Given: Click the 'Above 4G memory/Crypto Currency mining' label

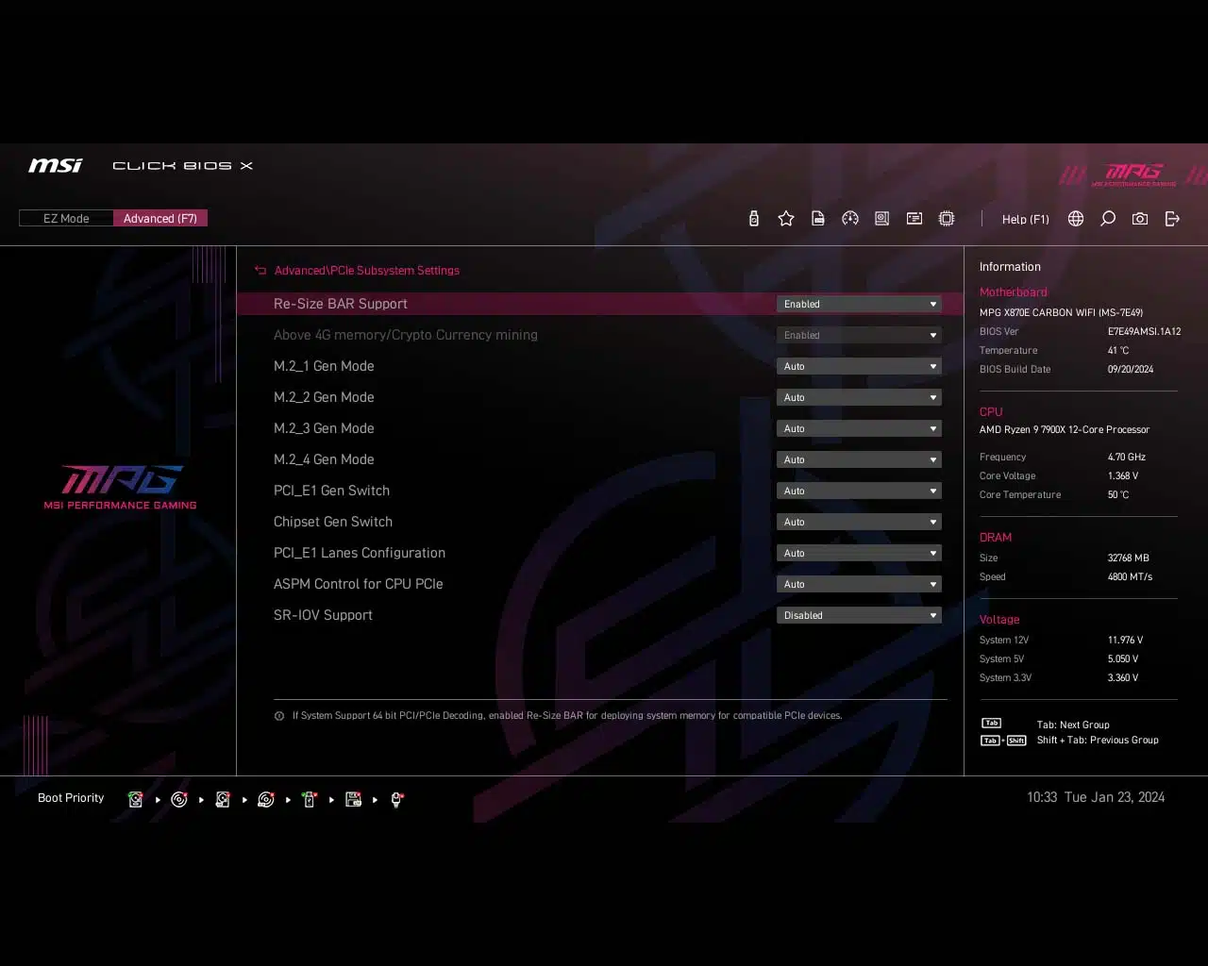Looking at the screenshot, I should pos(406,335).
